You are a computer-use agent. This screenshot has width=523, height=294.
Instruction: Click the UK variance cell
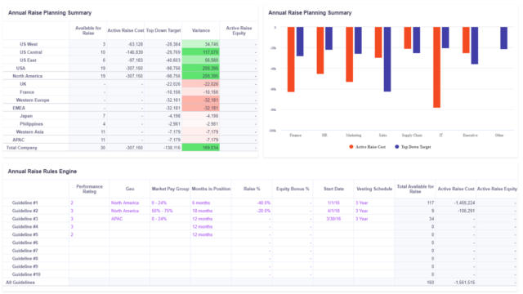[x=201, y=84]
